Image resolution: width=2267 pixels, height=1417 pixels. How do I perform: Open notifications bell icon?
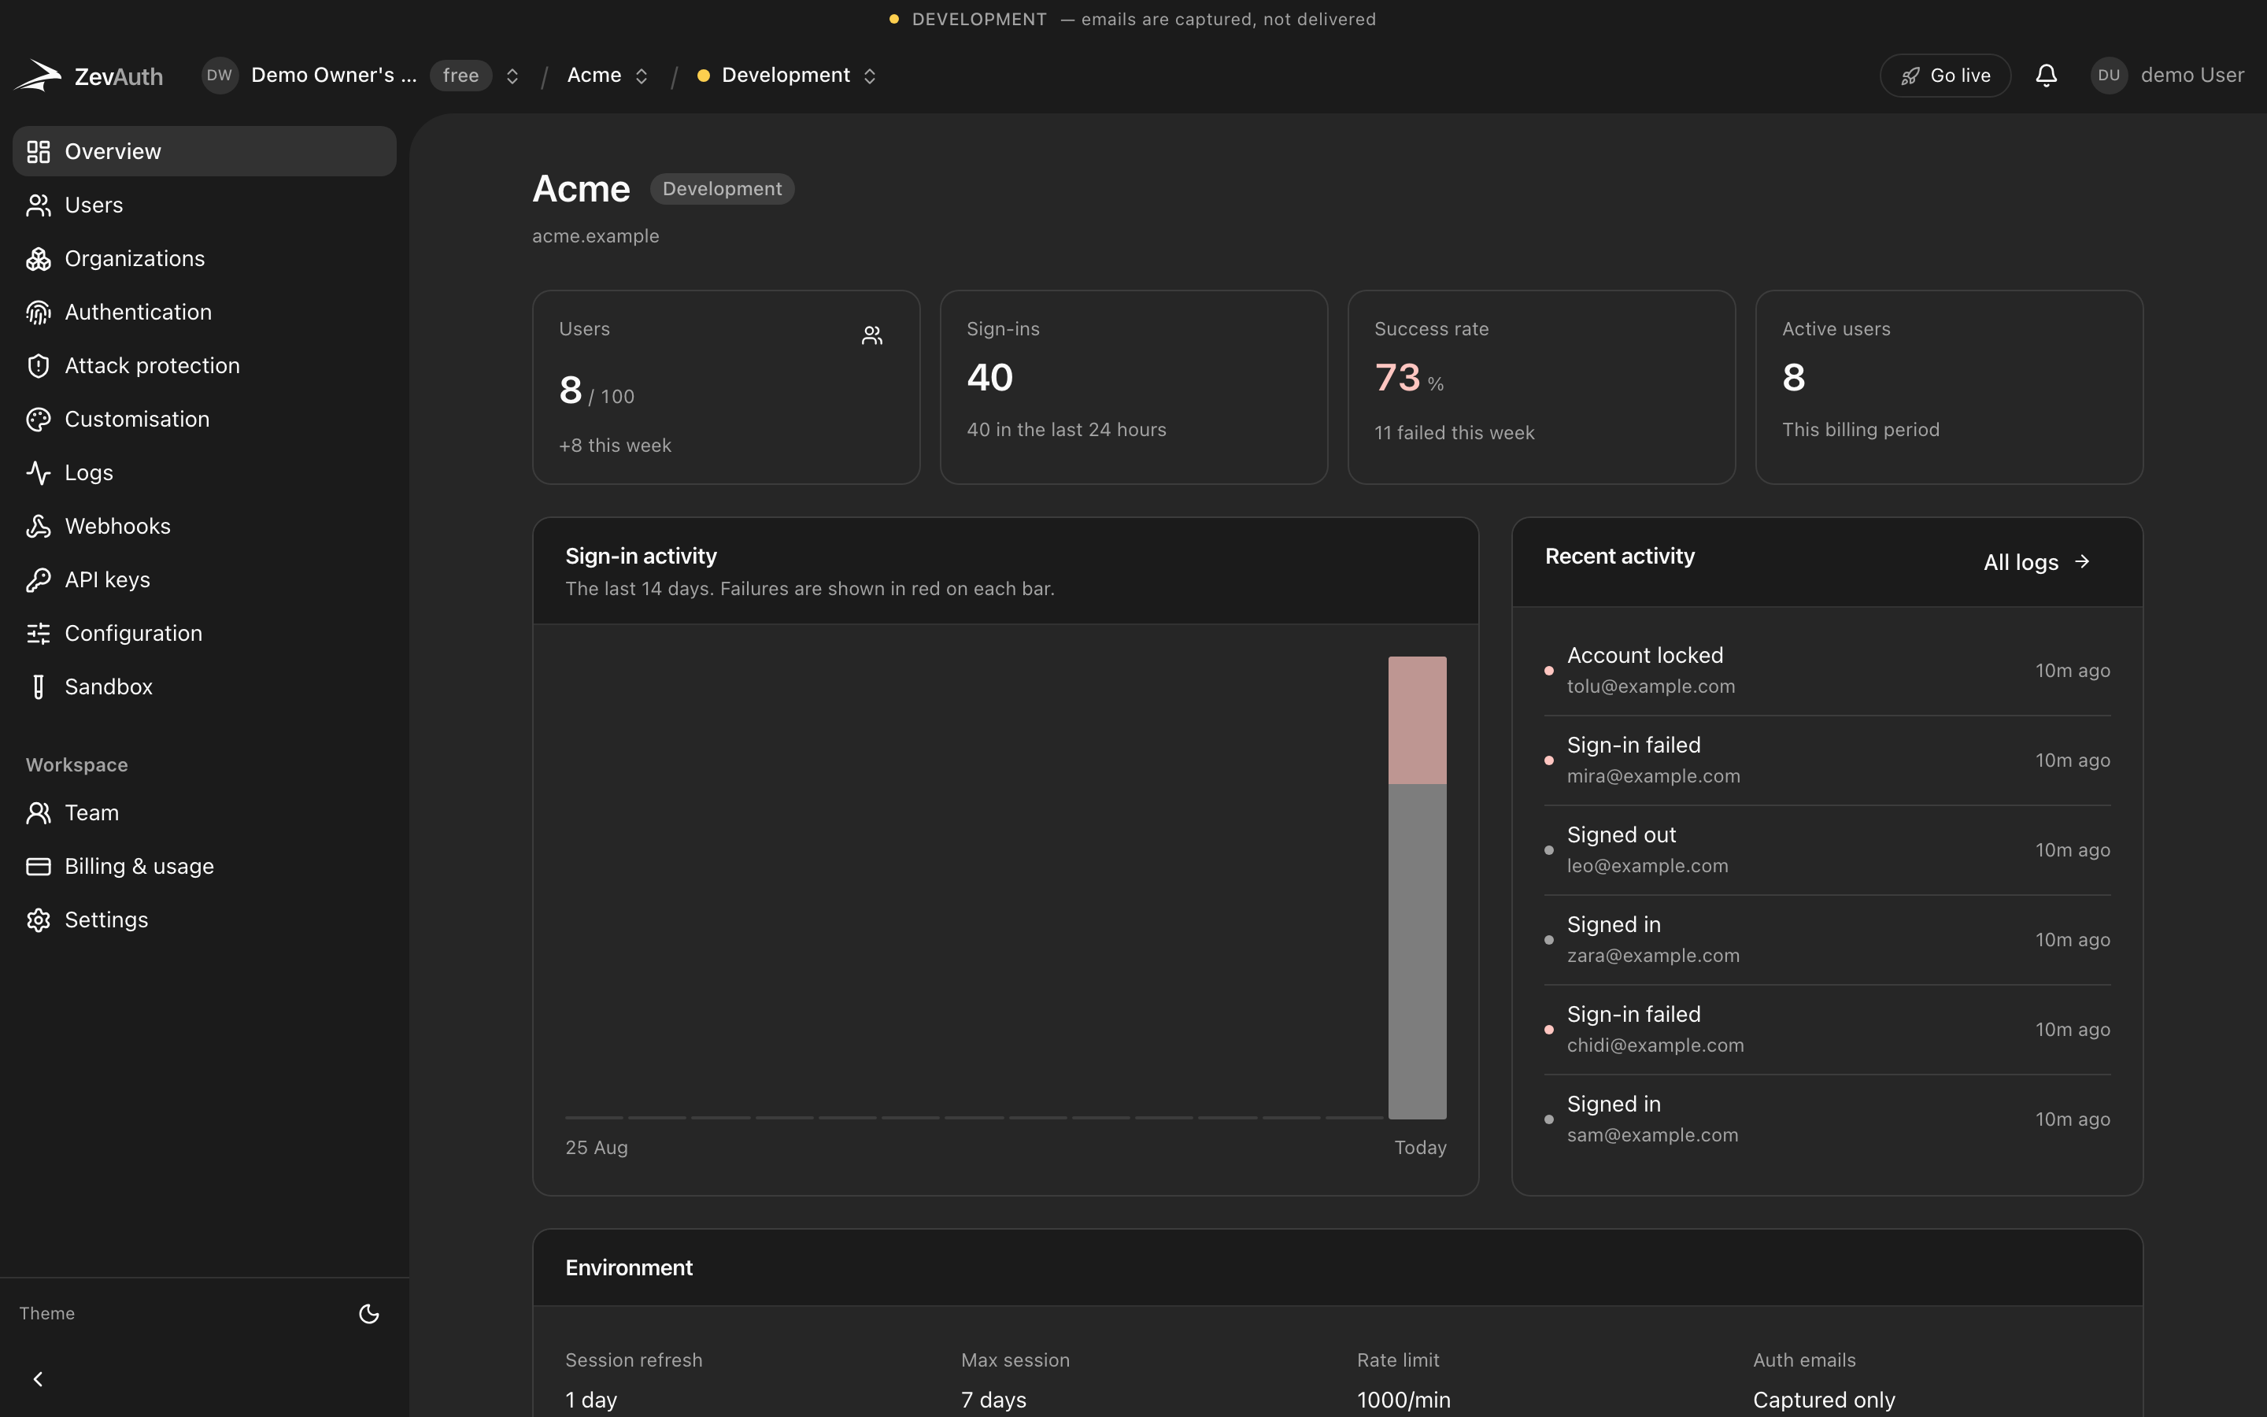(2046, 75)
